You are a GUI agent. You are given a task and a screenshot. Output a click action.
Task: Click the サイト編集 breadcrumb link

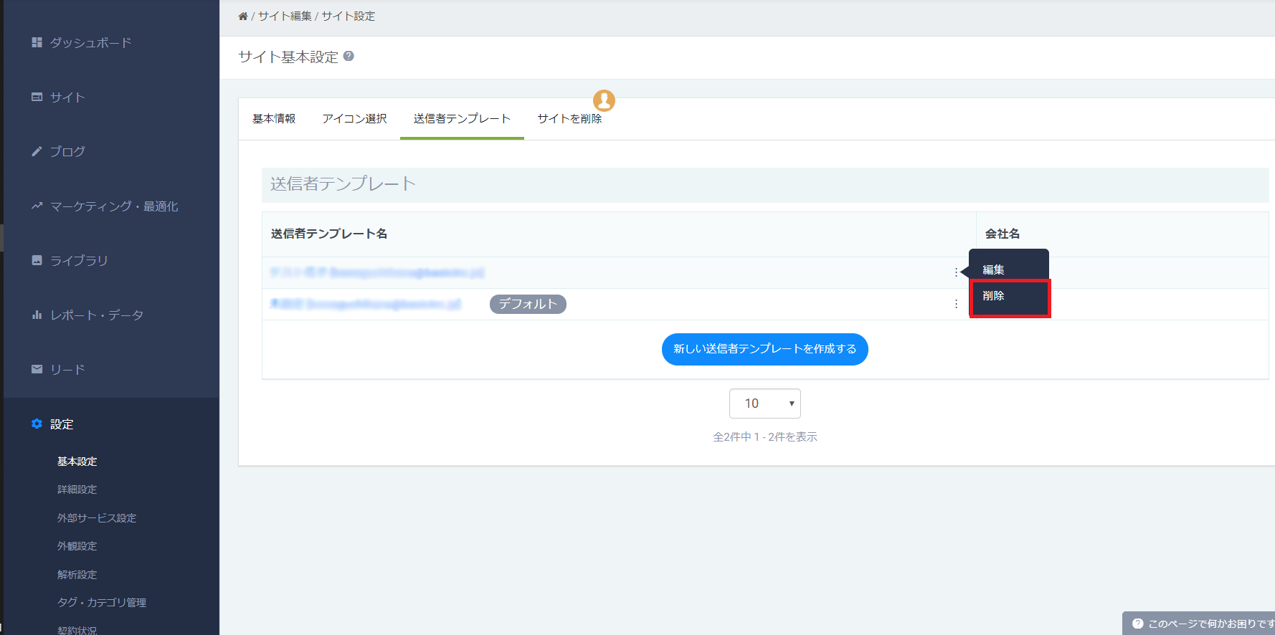285,16
